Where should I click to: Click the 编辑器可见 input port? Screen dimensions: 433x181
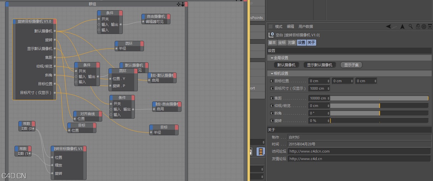click(x=144, y=22)
